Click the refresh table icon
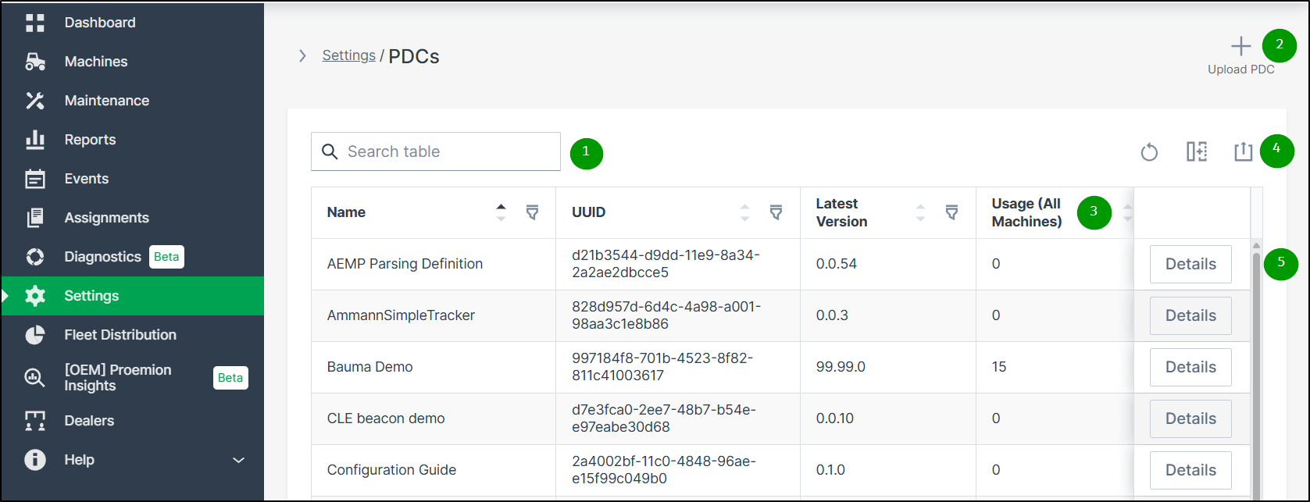This screenshot has width=1310, height=502. pos(1148,152)
